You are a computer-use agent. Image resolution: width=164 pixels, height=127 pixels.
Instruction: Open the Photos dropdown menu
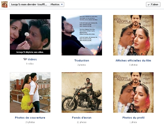click(57, 5)
